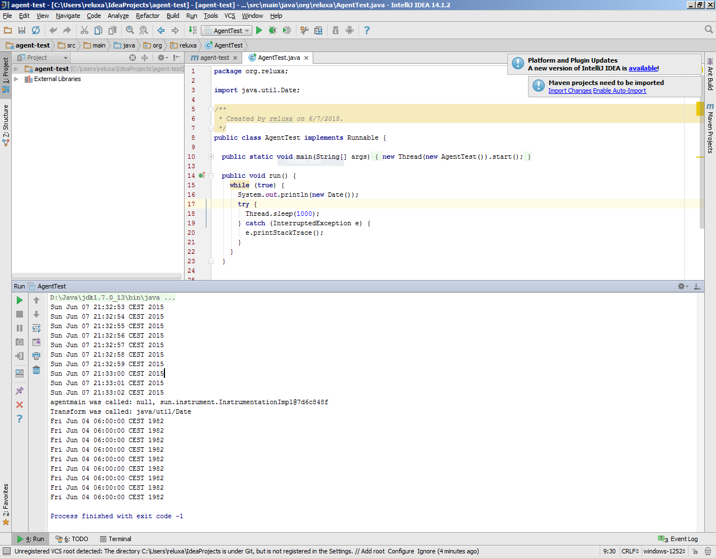
Task: Open the Android AVD Manager icon
Action: coord(350,30)
